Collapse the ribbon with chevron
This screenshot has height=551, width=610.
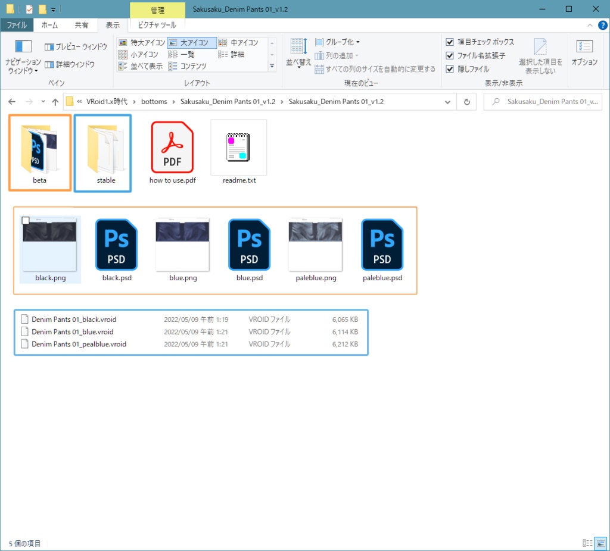(x=590, y=25)
